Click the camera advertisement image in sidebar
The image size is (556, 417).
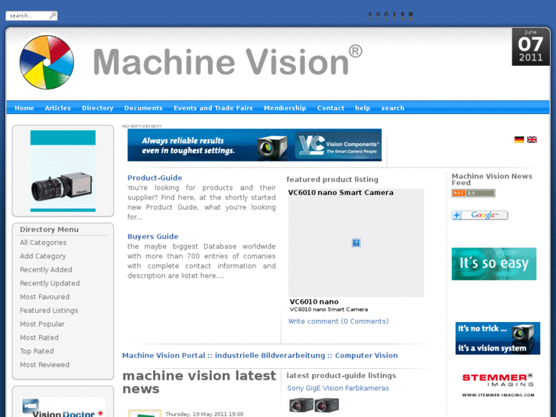coord(63,171)
